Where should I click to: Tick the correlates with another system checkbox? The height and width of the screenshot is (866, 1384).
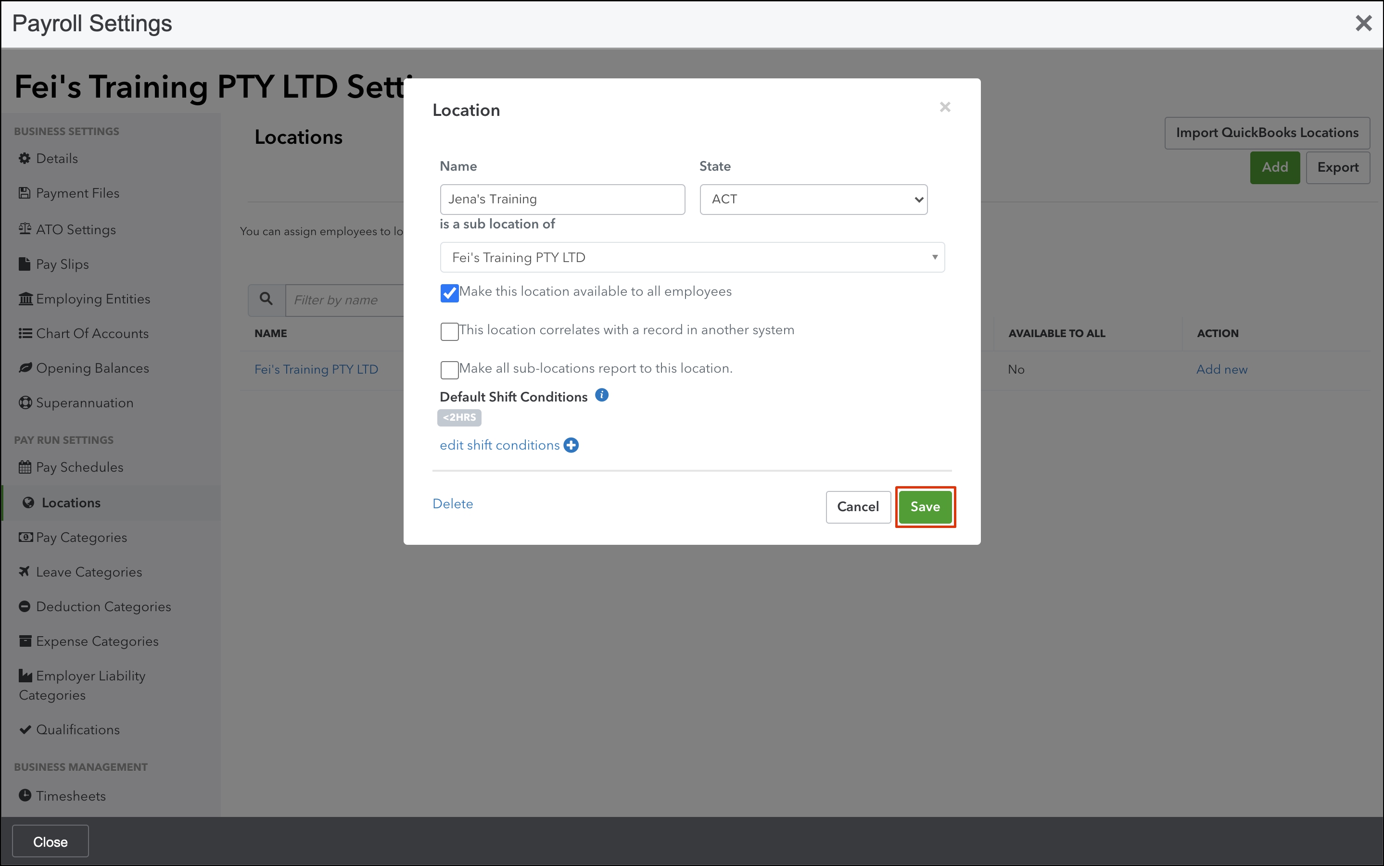pos(449,331)
